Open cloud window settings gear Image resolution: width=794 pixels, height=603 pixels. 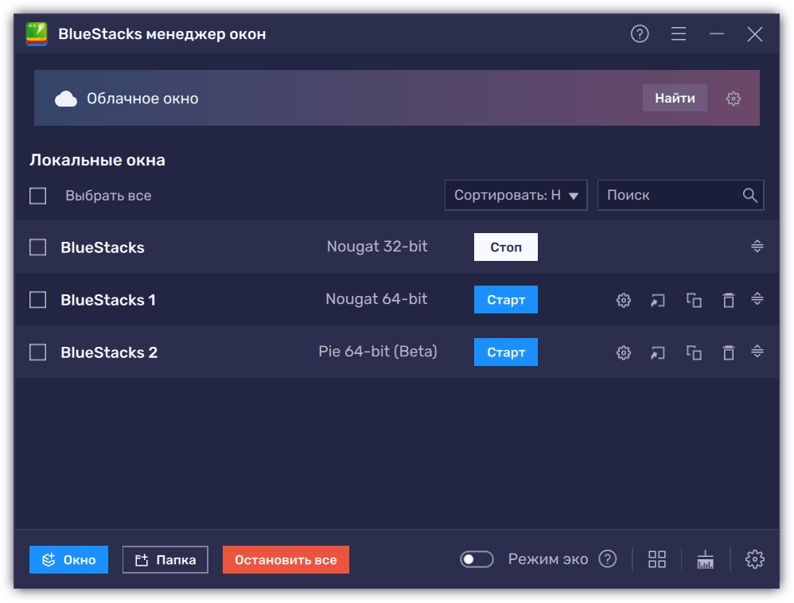pos(734,99)
